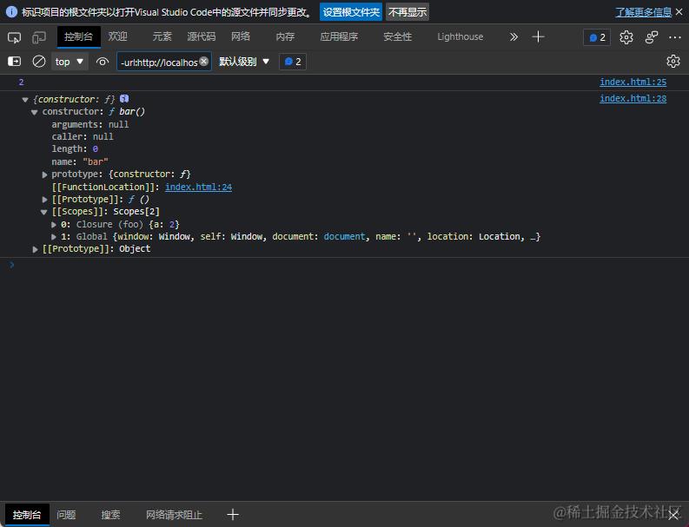Toggle the console sidebar icon
The height and width of the screenshot is (527, 689).
[14, 62]
